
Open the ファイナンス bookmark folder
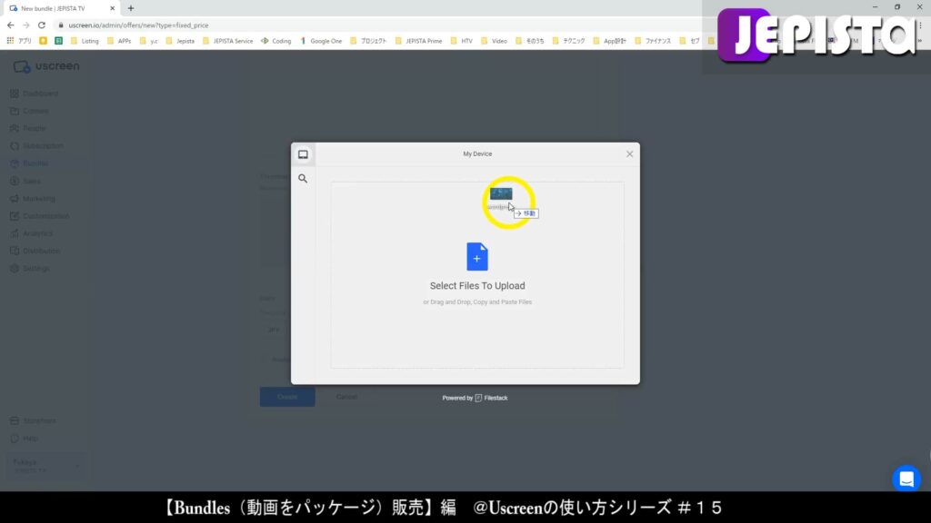[653, 41]
